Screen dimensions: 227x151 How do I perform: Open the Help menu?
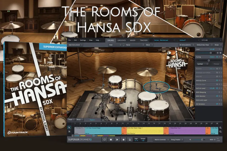pos(98,40)
